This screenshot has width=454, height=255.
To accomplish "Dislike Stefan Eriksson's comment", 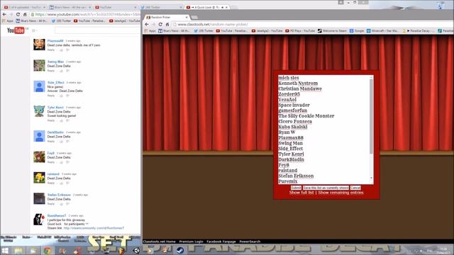I will (68, 204).
